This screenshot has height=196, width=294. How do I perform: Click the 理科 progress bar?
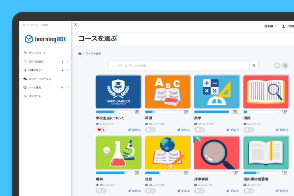coord(114,173)
